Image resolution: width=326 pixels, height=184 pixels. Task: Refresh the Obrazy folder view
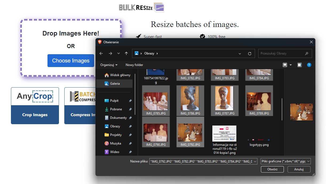pos(249,53)
